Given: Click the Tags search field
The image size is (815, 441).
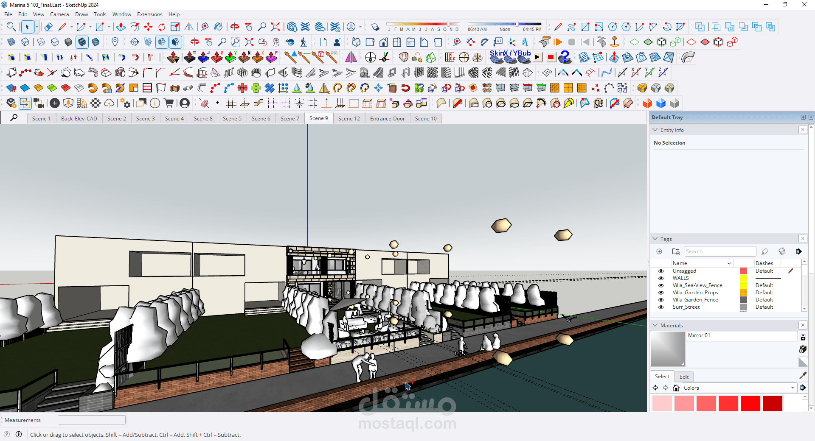Looking at the screenshot, I should (x=720, y=251).
